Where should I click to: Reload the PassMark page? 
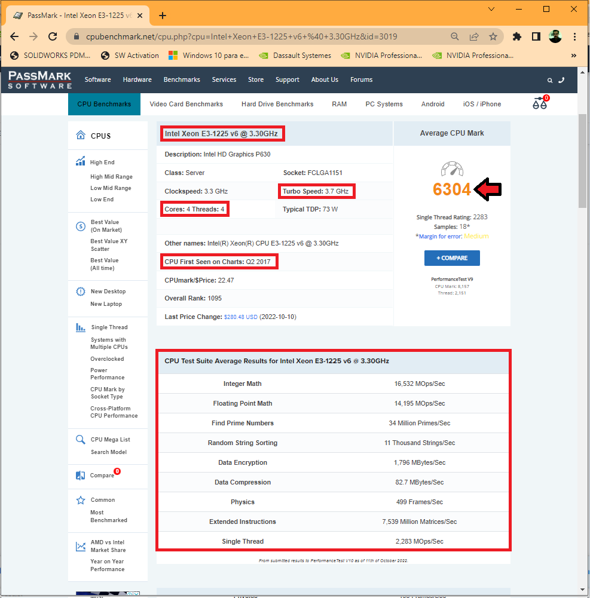pyautogui.click(x=53, y=36)
